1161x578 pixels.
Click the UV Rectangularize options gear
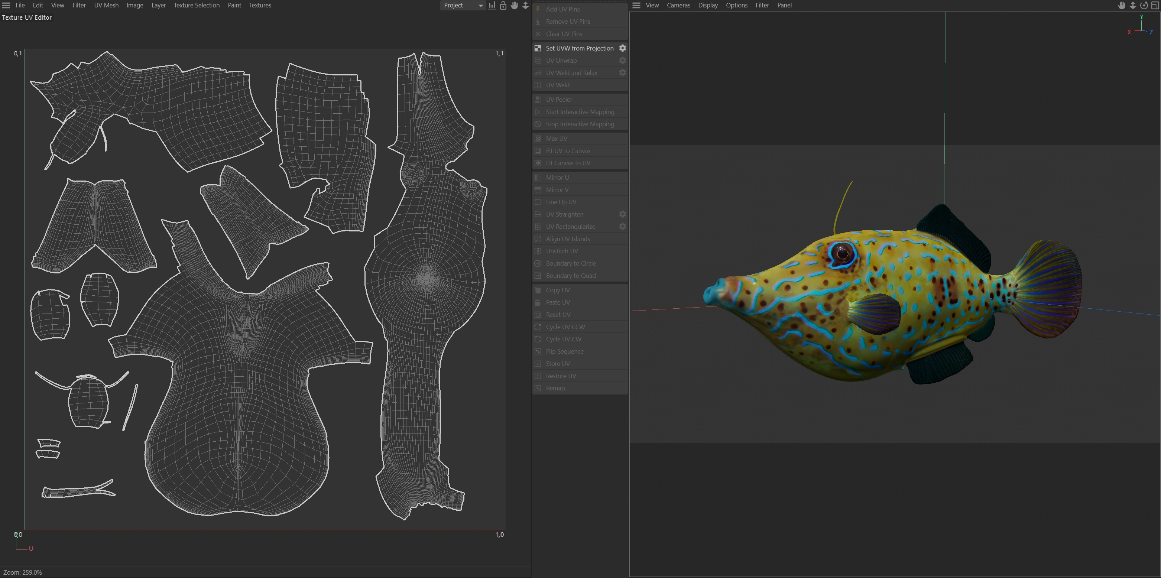click(x=622, y=227)
